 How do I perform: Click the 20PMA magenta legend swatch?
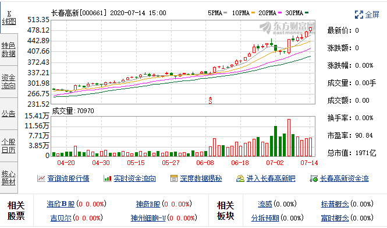tap(280, 13)
